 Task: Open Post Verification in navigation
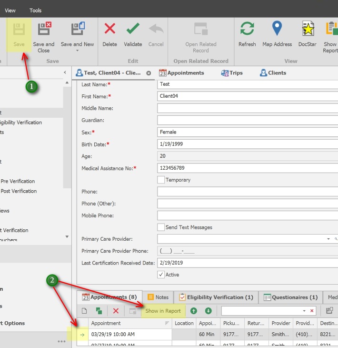[19, 191]
